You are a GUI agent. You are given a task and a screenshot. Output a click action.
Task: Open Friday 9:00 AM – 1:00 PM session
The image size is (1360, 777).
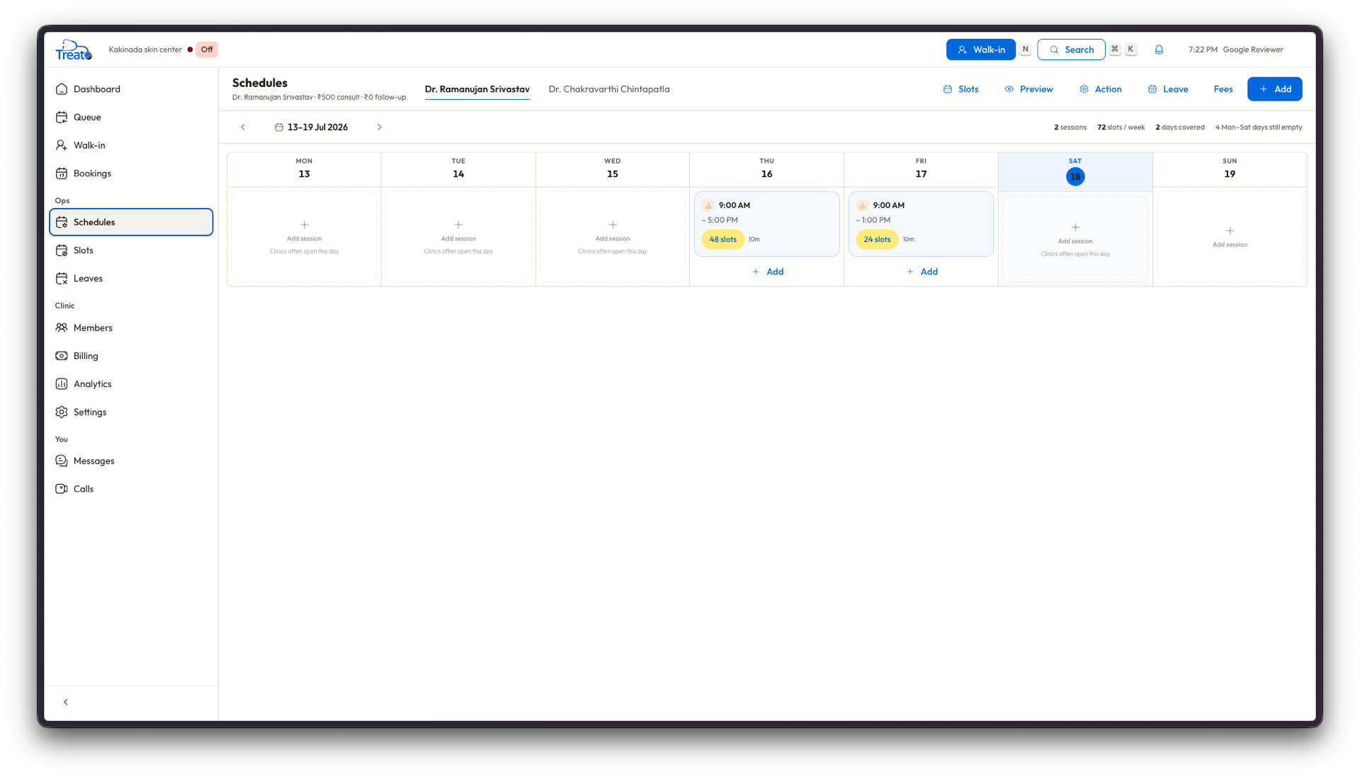(x=921, y=224)
